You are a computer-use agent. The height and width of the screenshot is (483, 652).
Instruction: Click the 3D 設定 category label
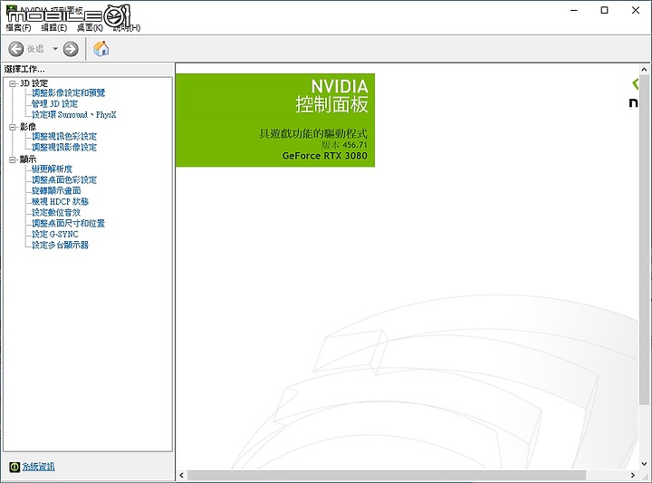click(x=34, y=83)
